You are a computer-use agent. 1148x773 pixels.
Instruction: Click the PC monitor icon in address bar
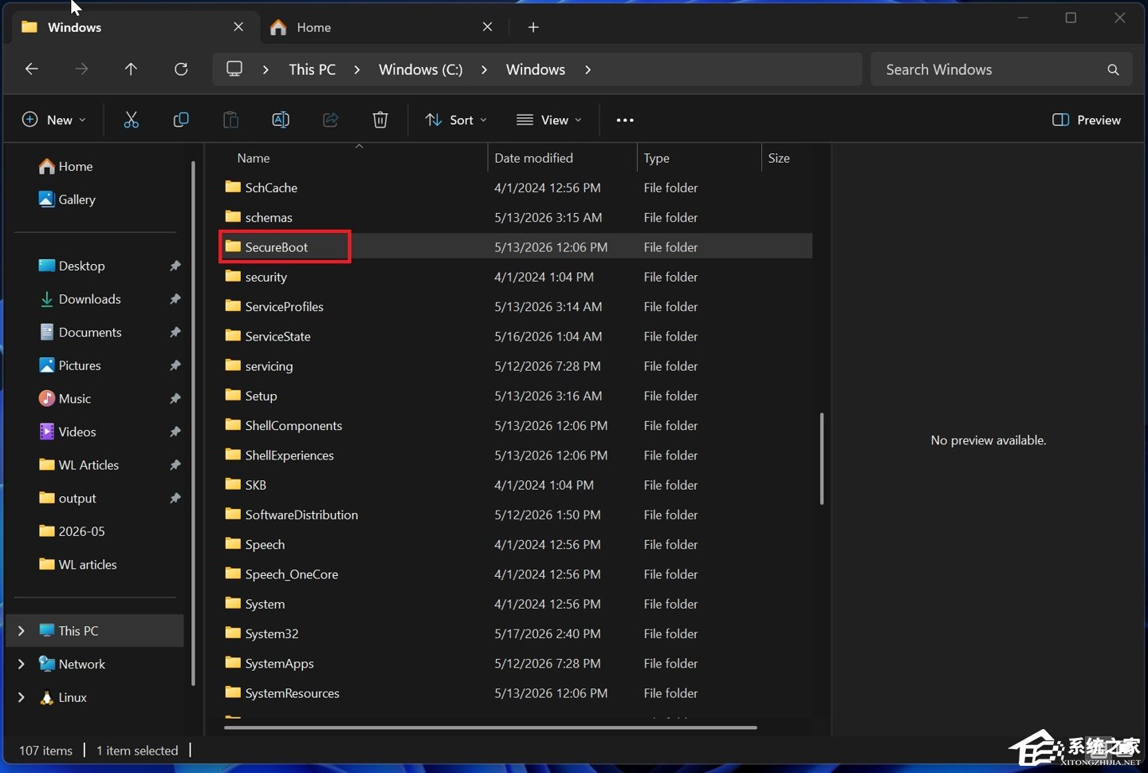pos(234,69)
